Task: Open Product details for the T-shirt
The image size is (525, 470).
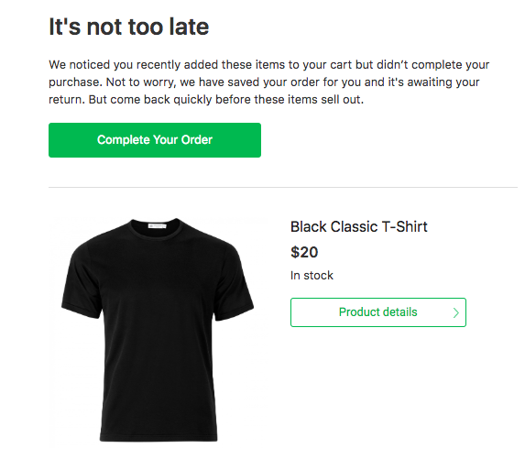Action: [378, 312]
